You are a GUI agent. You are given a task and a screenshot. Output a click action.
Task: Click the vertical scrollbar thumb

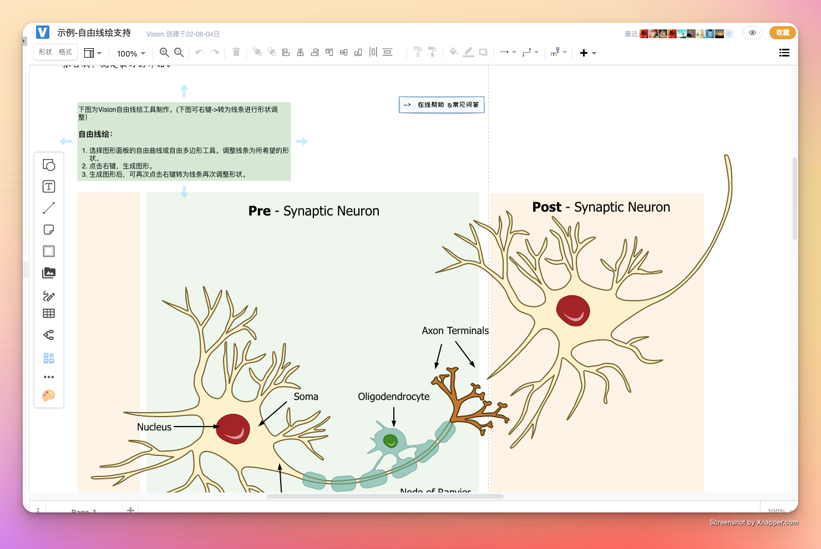pyautogui.click(x=794, y=198)
